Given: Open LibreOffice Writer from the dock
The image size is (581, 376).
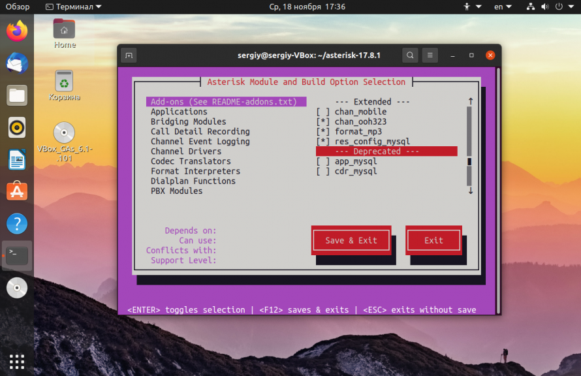Looking at the screenshot, I should pyautogui.click(x=17, y=160).
